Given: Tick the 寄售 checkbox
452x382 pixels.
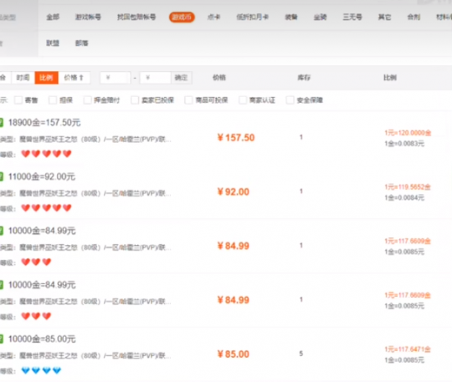Looking at the screenshot, I should [18, 100].
